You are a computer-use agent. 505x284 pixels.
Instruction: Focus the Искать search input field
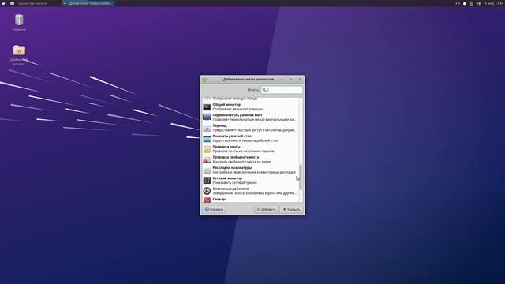coord(282,90)
